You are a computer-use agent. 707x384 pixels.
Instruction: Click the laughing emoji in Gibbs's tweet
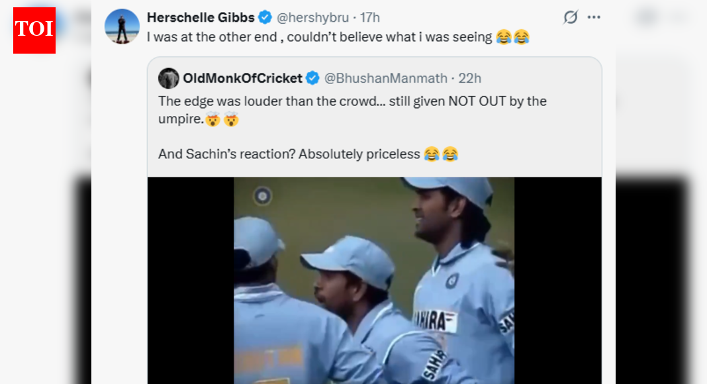coord(503,37)
